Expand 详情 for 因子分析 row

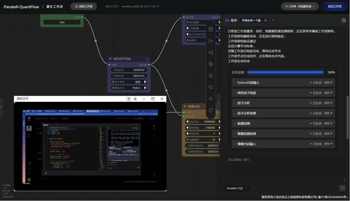[x=328, y=103]
